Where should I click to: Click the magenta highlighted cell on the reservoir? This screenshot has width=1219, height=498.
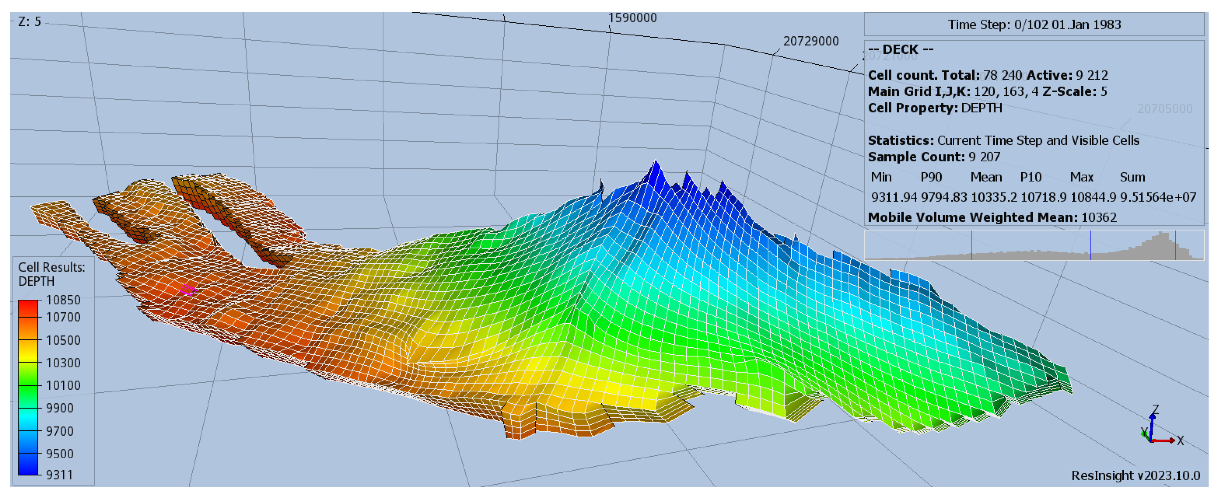[x=188, y=290]
